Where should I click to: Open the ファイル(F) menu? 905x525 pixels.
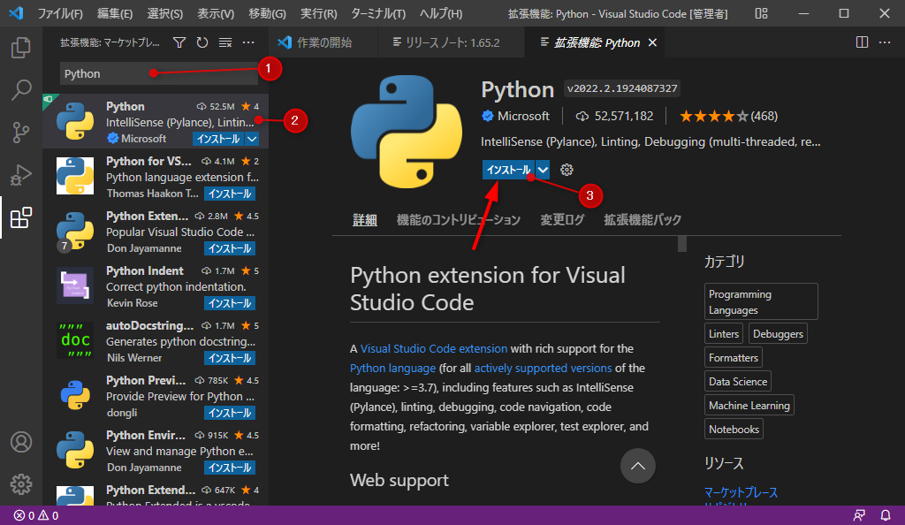pyautogui.click(x=60, y=13)
